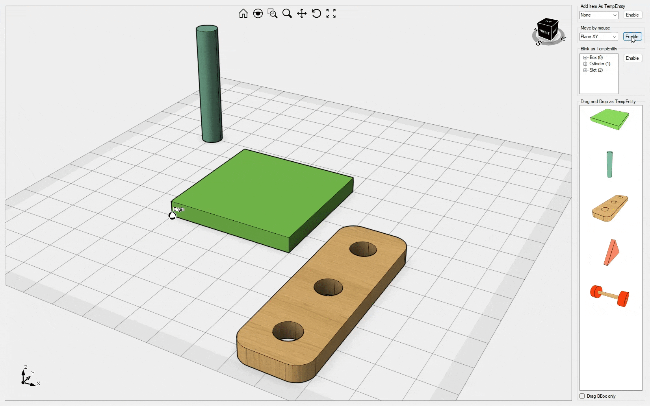
Task: Select the orbit view eye icon
Action: (258, 14)
